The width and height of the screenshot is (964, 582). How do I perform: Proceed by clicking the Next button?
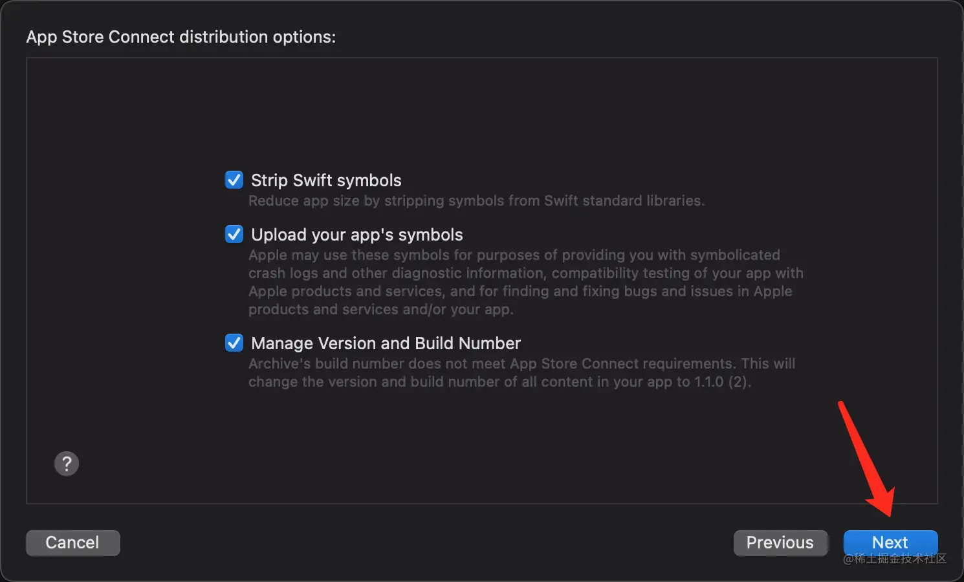click(890, 541)
